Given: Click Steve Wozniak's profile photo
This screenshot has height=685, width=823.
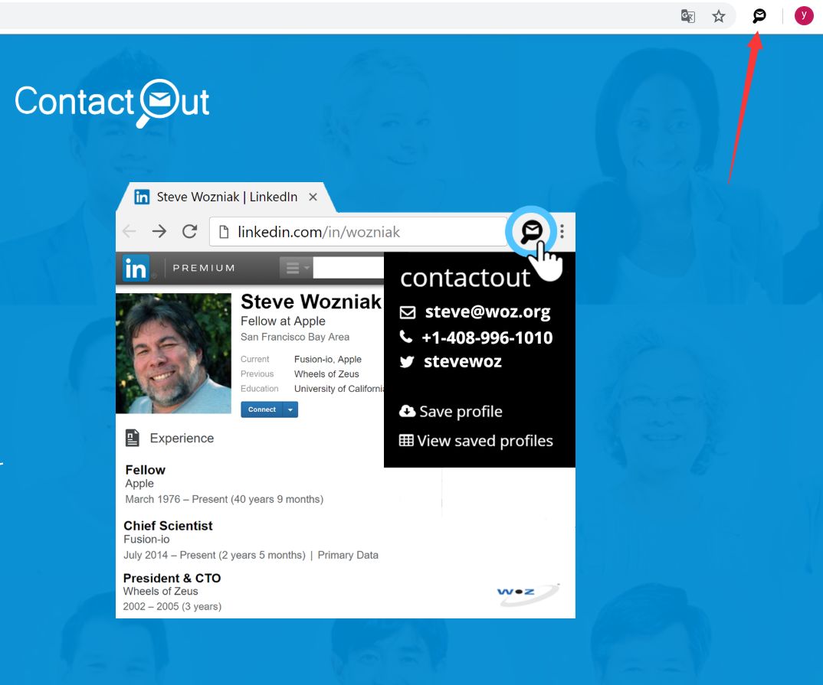Looking at the screenshot, I should (173, 353).
